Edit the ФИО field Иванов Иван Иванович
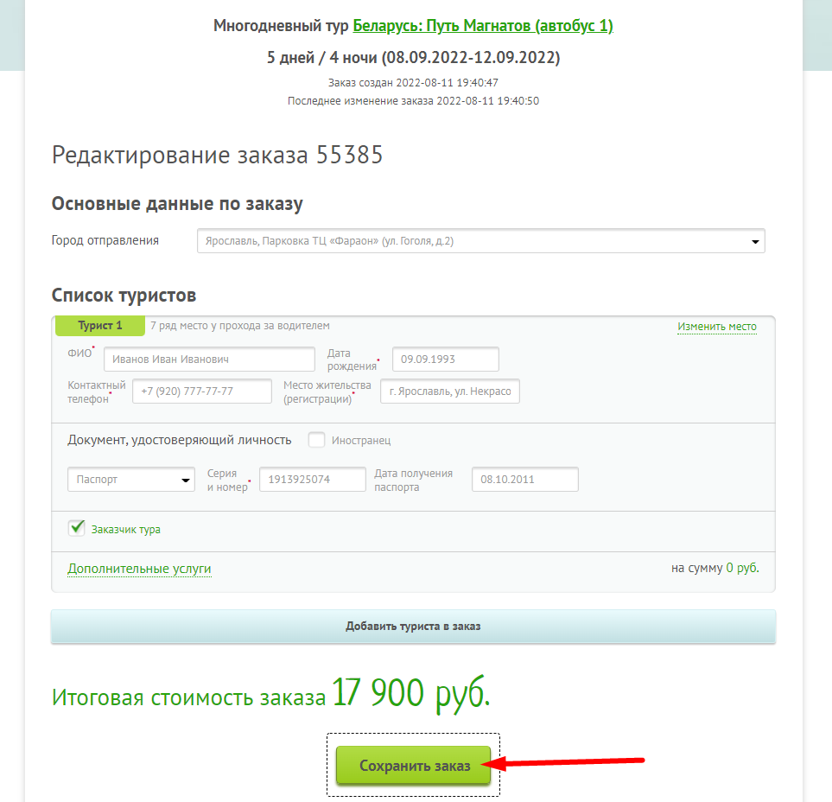The height and width of the screenshot is (802, 832). tap(210, 360)
